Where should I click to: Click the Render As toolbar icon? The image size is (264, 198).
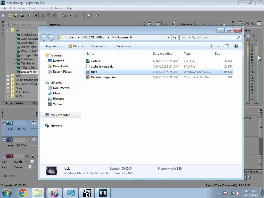click(x=29, y=15)
